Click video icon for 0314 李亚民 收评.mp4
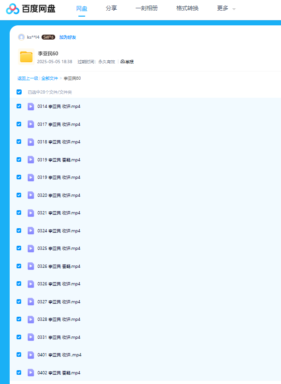 (x=31, y=106)
